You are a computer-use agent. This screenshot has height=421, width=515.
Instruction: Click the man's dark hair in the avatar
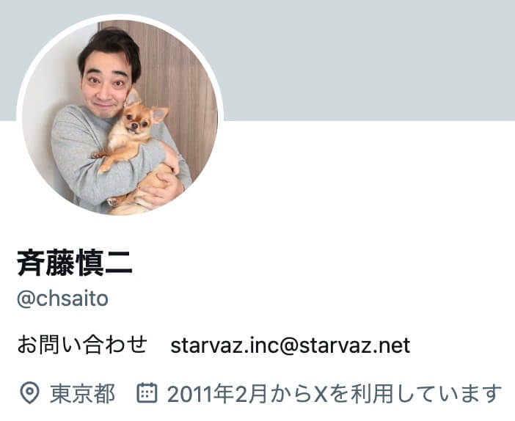tap(110, 48)
